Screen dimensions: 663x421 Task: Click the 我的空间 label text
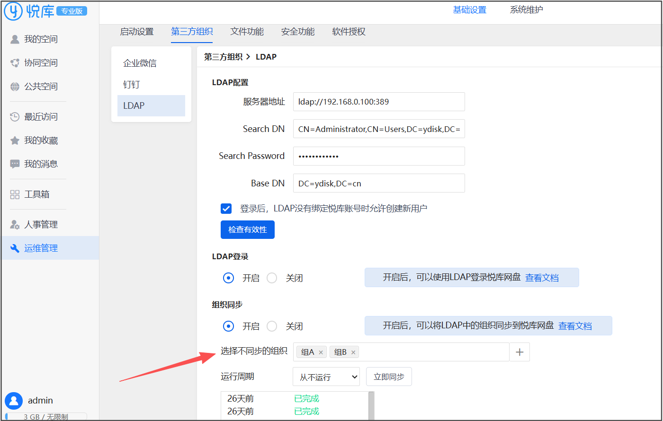click(41, 39)
